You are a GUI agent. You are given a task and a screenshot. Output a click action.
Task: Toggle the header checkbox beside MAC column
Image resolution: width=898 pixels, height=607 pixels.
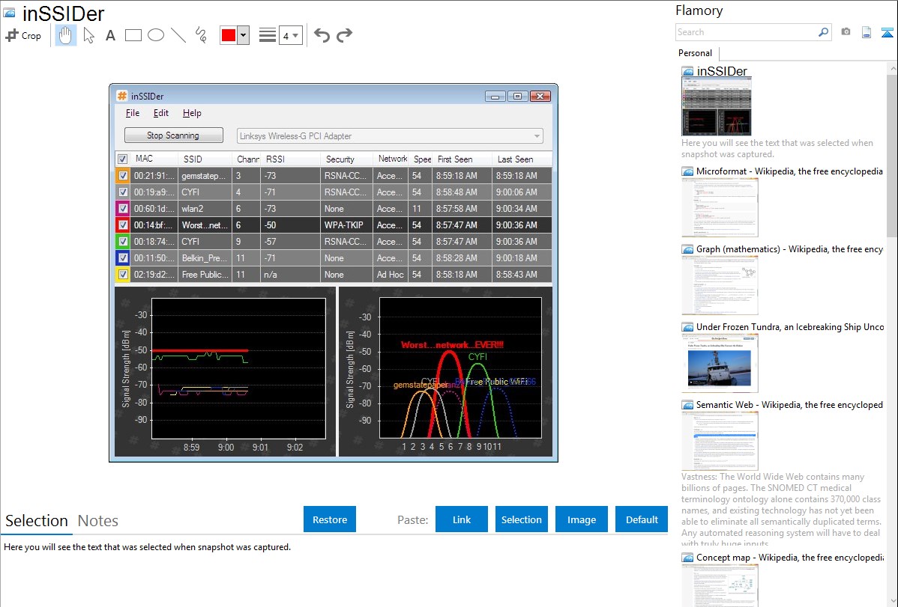(x=122, y=159)
